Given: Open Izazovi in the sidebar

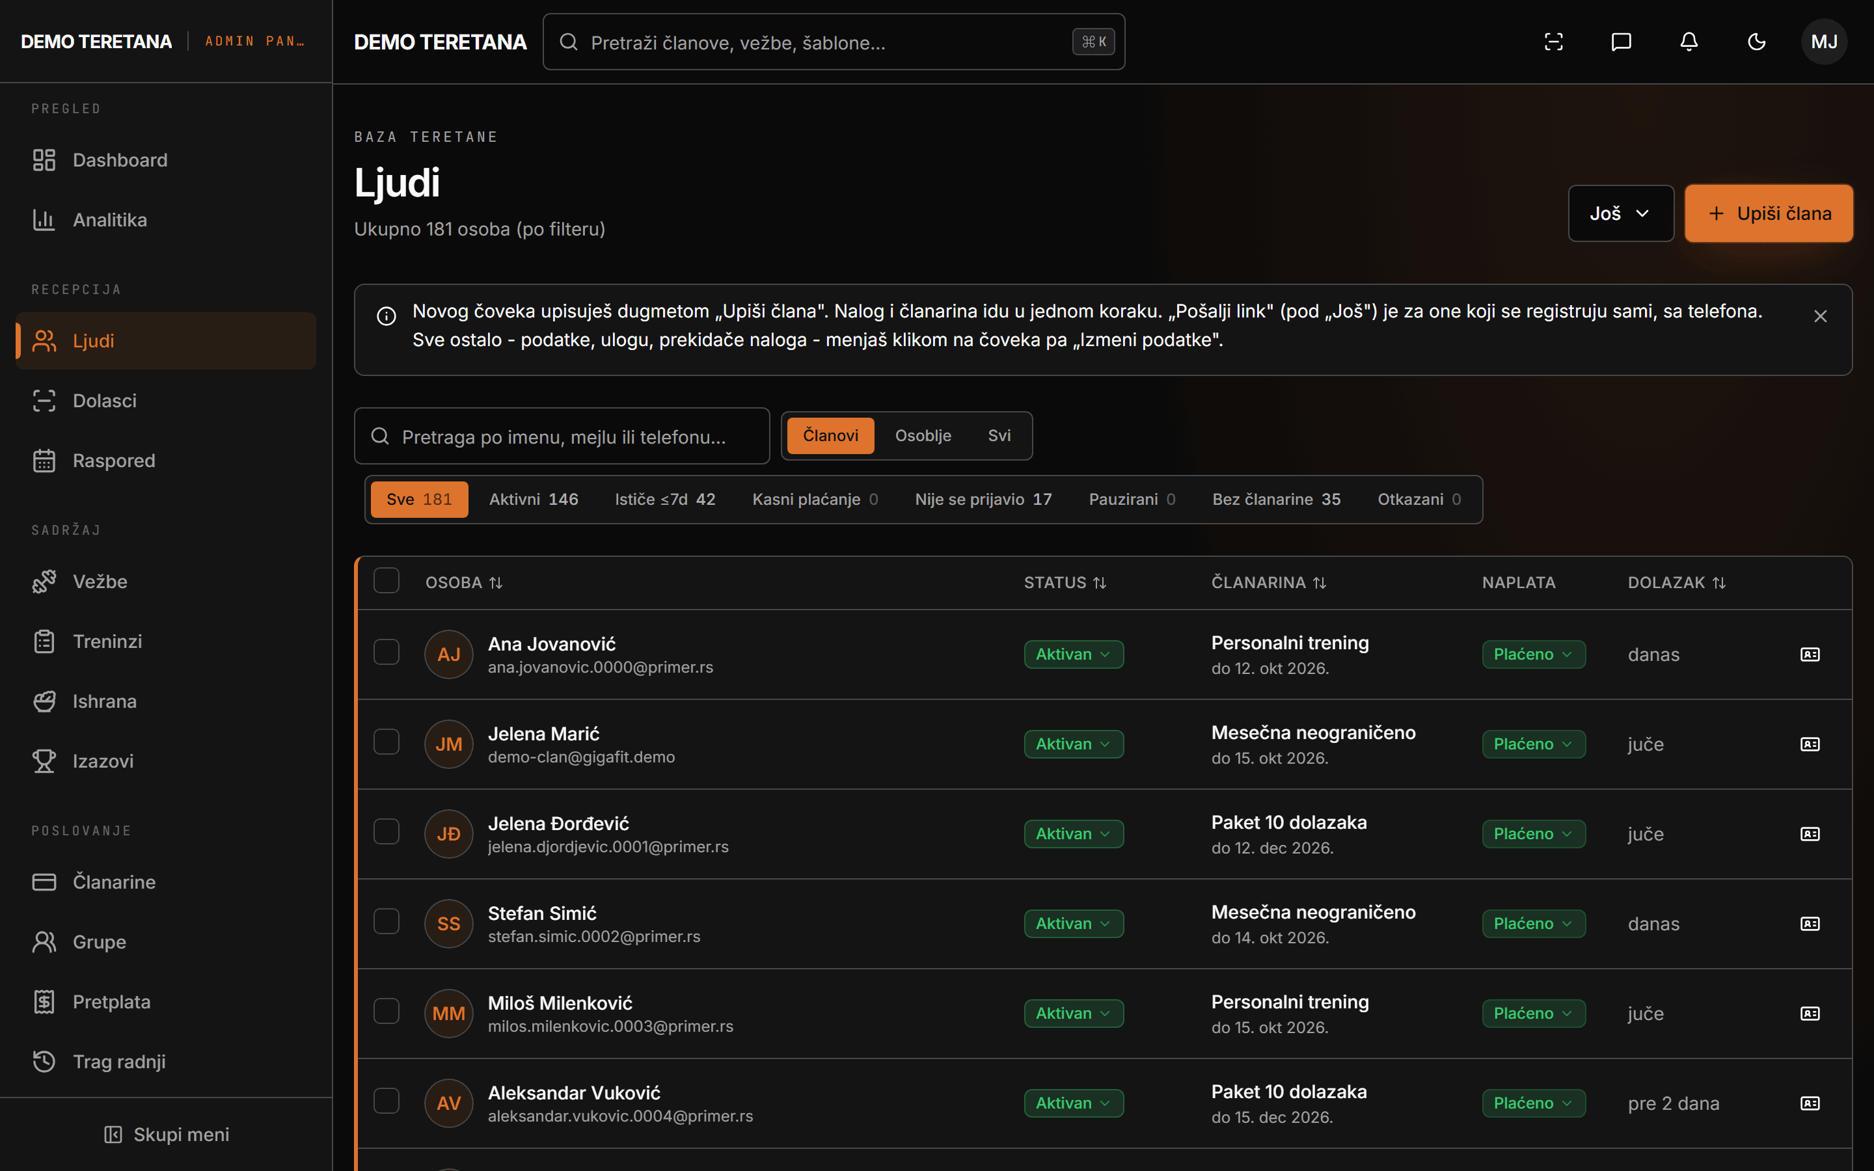Looking at the screenshot, I should click(x=166, y=761).
